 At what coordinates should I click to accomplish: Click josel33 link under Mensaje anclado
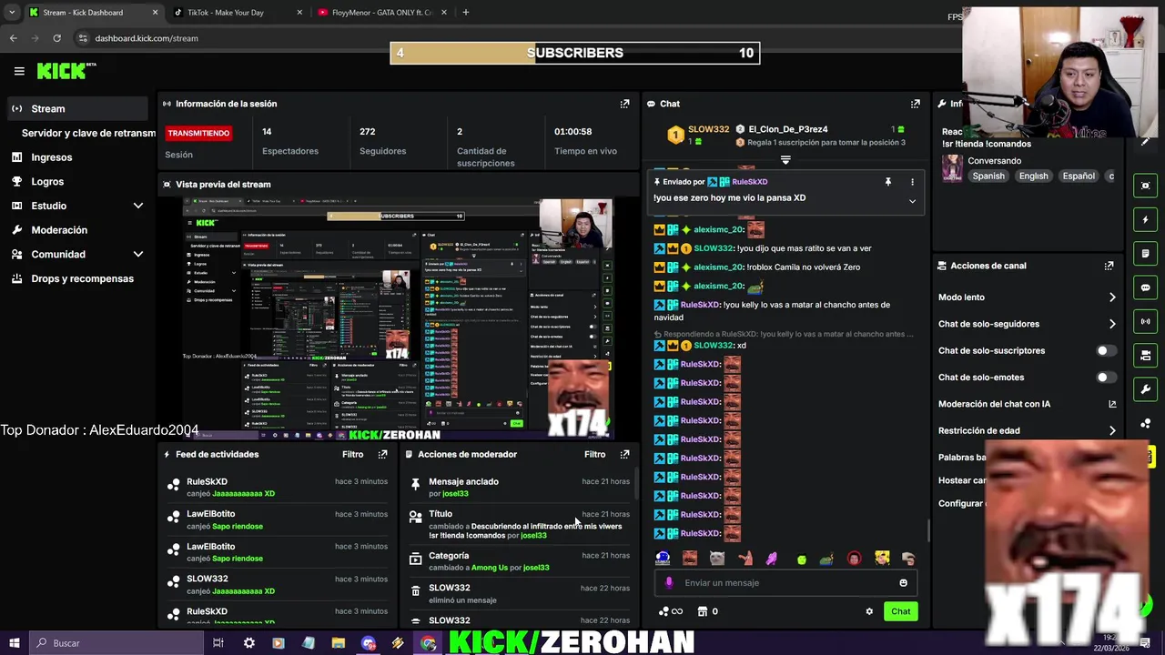pos(455,494)
